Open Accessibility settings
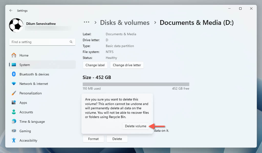Image resolution: width=262 pixels, height=153 pixels. 28,141
